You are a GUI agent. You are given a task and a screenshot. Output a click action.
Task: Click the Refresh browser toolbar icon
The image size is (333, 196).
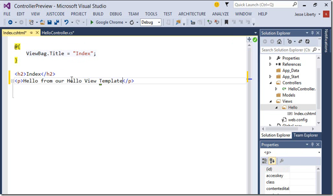click(x=131, y=22)
